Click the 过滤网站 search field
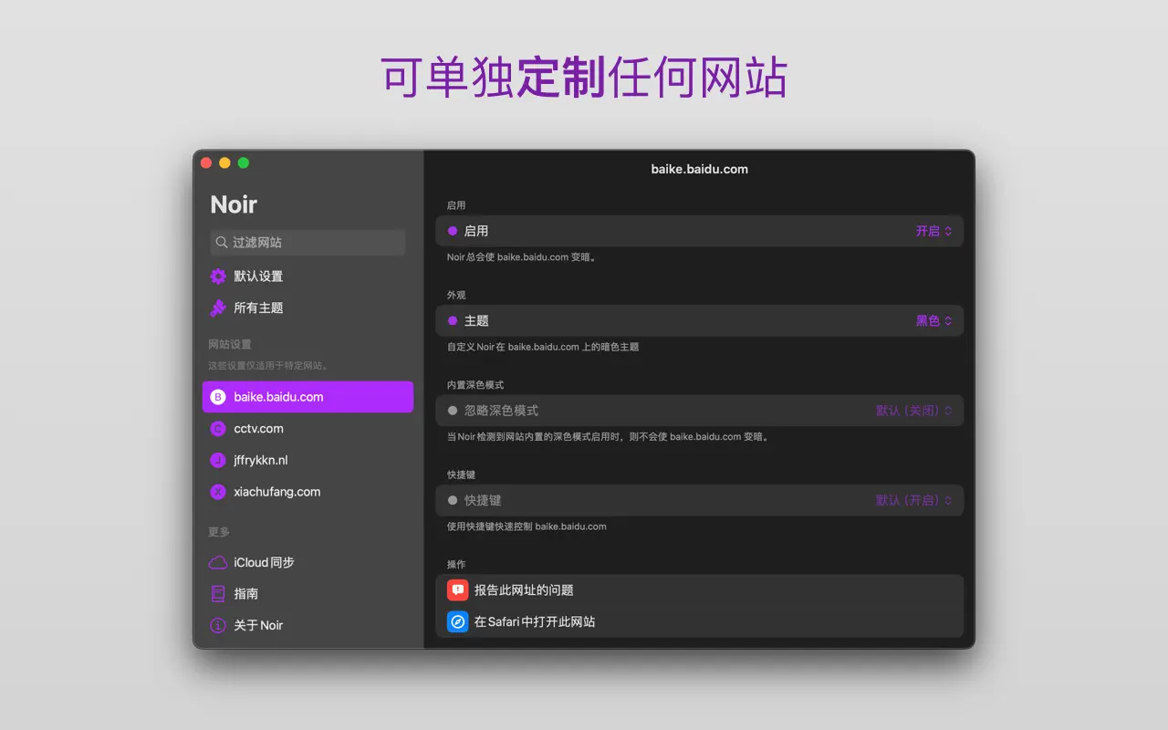The image size is (1168, 730). (308, 243)
